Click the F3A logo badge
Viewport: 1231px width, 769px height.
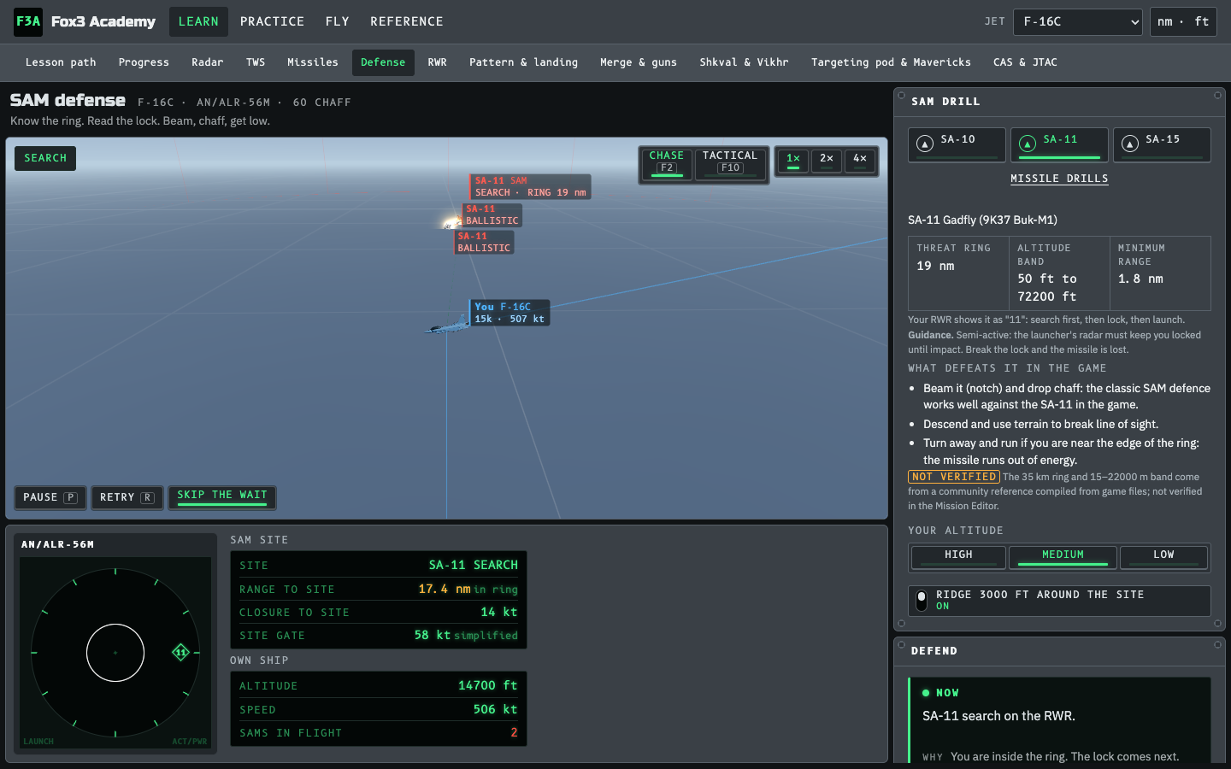click(28, 21)
